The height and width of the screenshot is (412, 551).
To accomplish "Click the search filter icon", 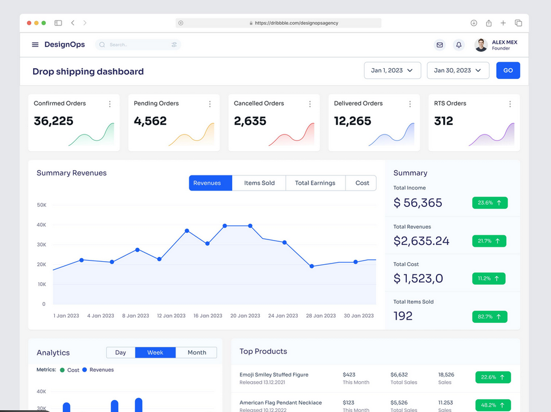I will [x=174, y=45].
